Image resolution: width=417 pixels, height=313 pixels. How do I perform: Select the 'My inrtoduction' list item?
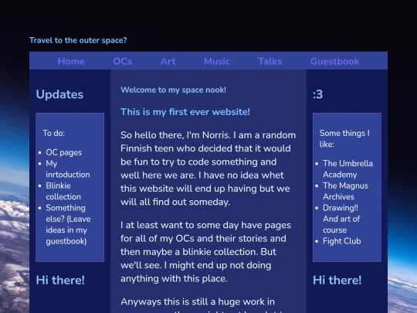(x=68, y=169)
